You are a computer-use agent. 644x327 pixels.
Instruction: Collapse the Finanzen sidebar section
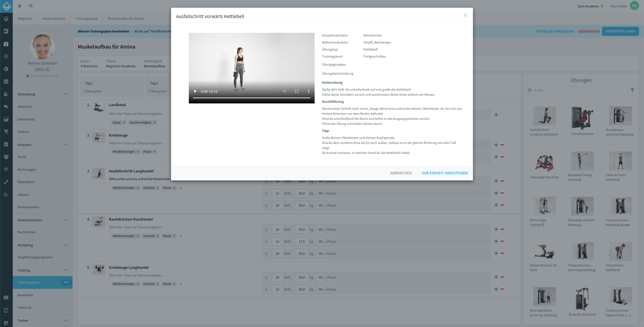pyautogui.click(x=66, y=145)
